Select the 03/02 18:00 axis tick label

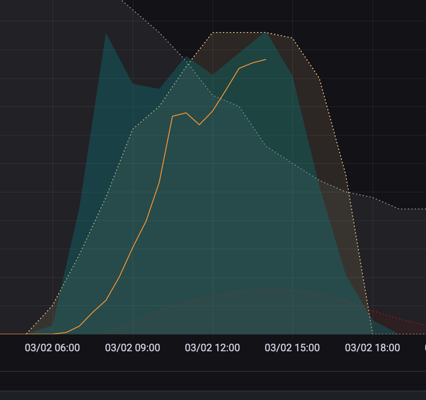[x=372, y=347]
